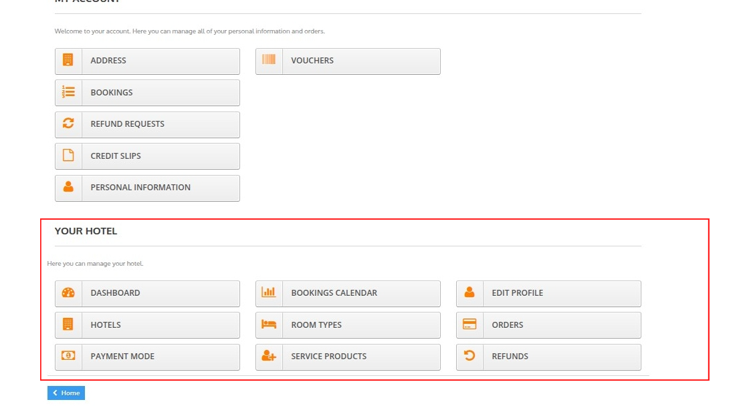This screenshot has width=735, height=412.
Task: View REFUNDS label
Action: point(510,357)
